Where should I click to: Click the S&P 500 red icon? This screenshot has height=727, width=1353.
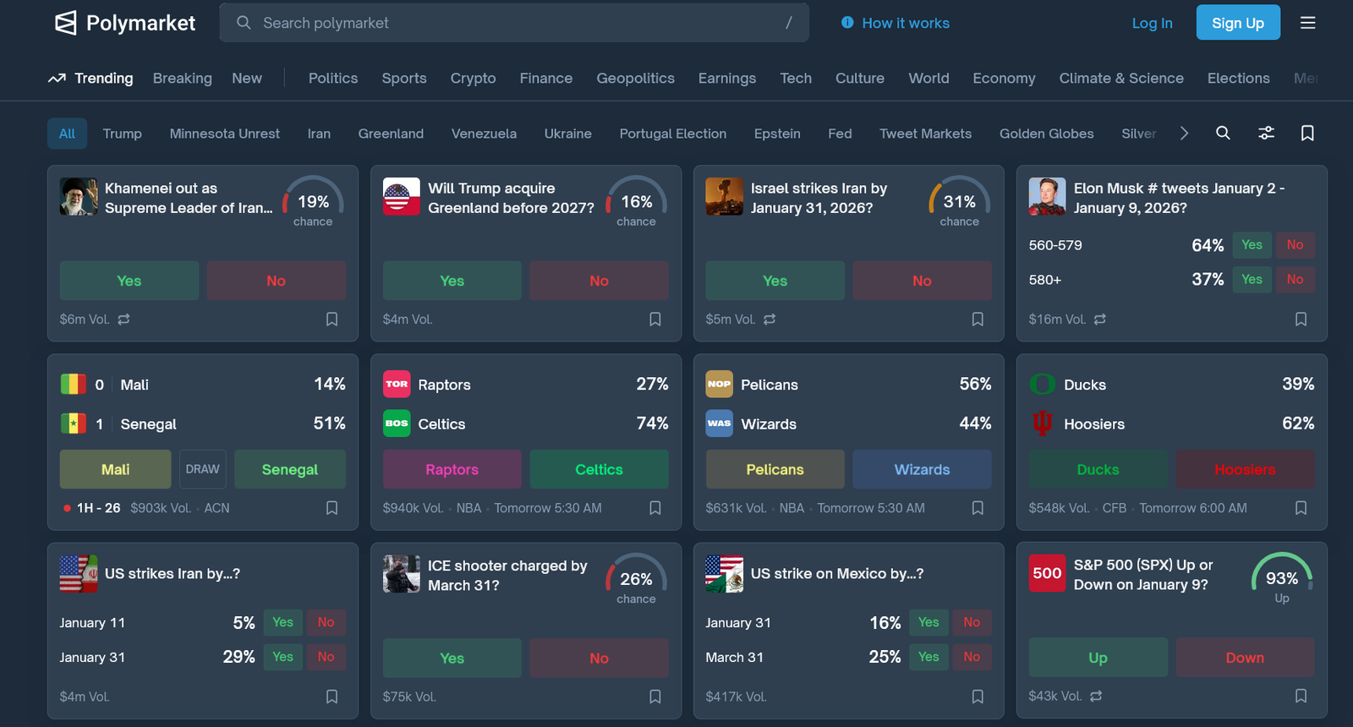1047,573
